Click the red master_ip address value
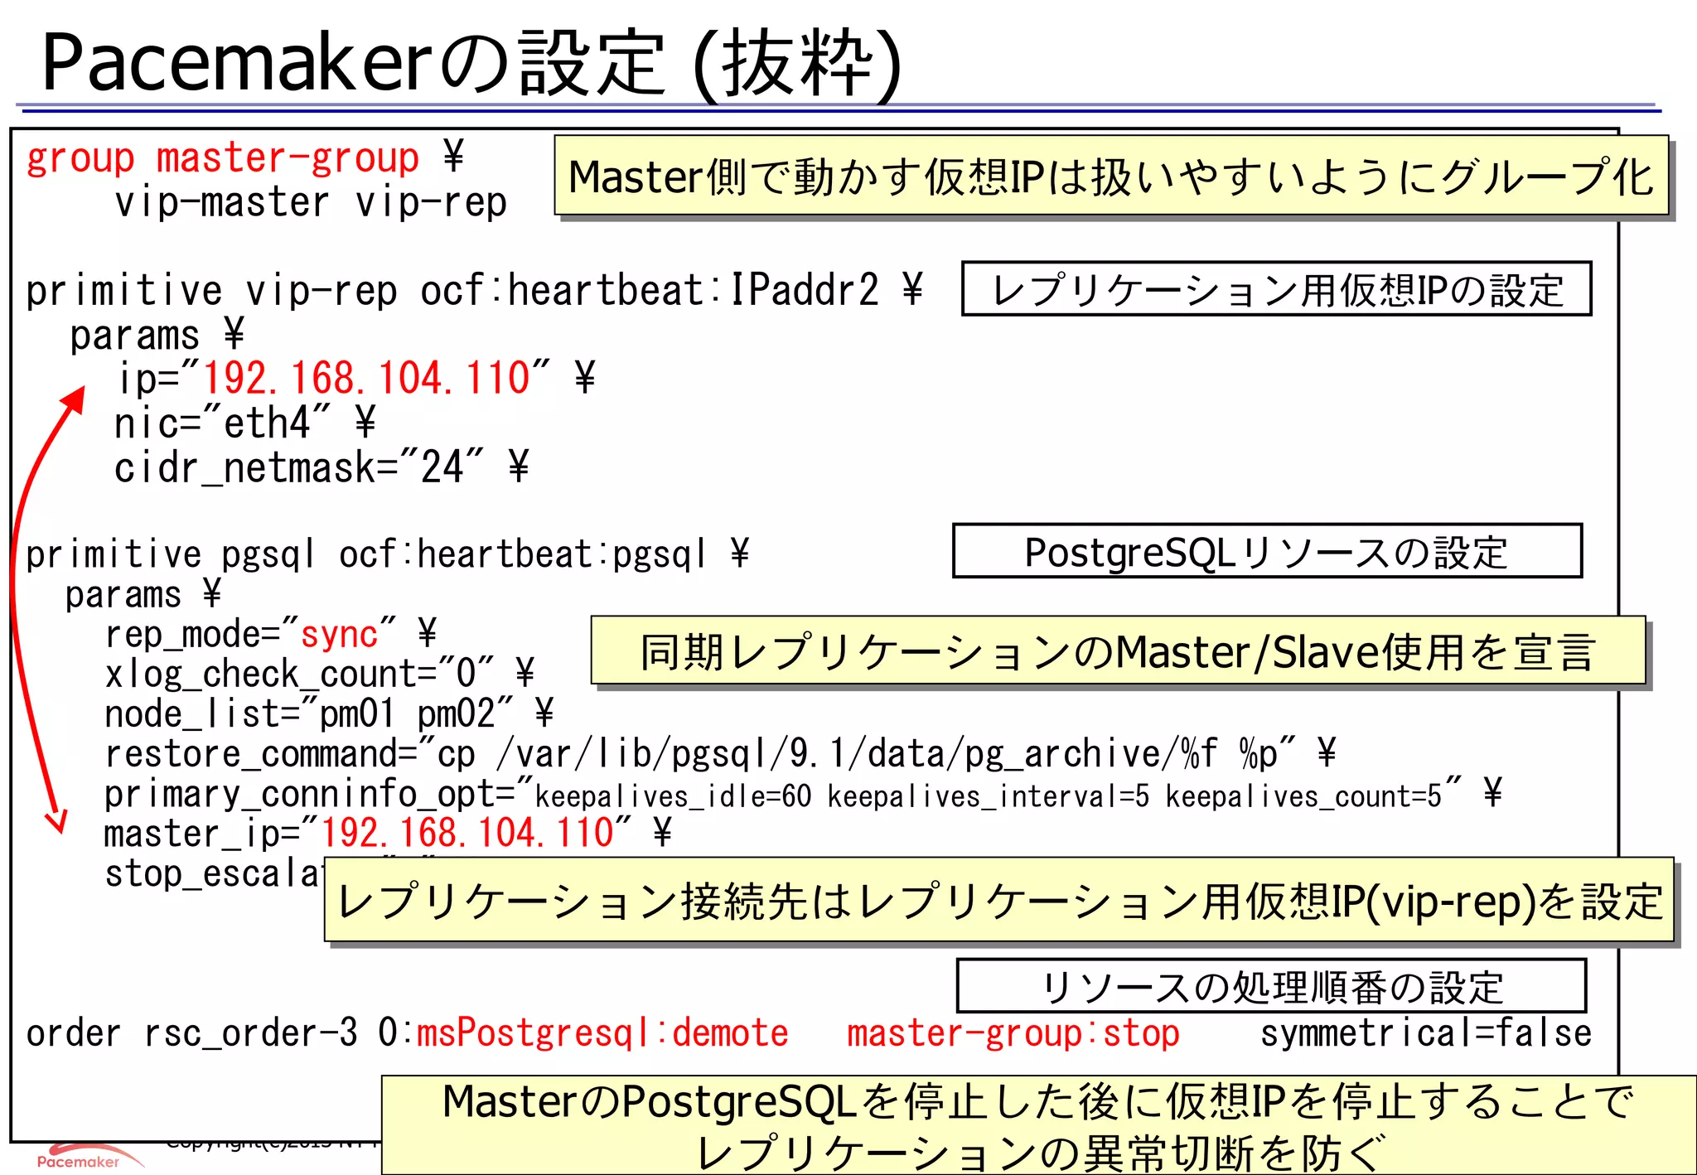 467,833
